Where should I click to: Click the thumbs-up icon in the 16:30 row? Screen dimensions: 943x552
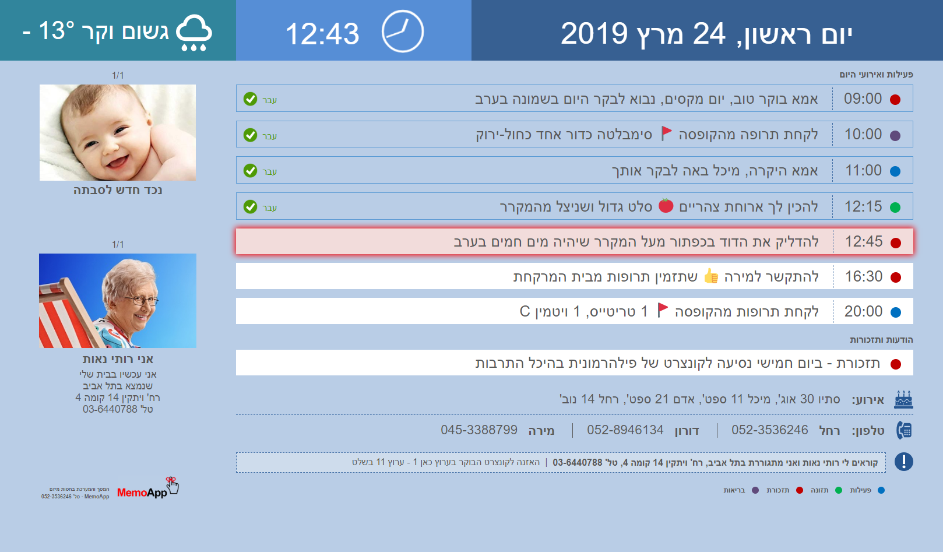pos(711,275)
